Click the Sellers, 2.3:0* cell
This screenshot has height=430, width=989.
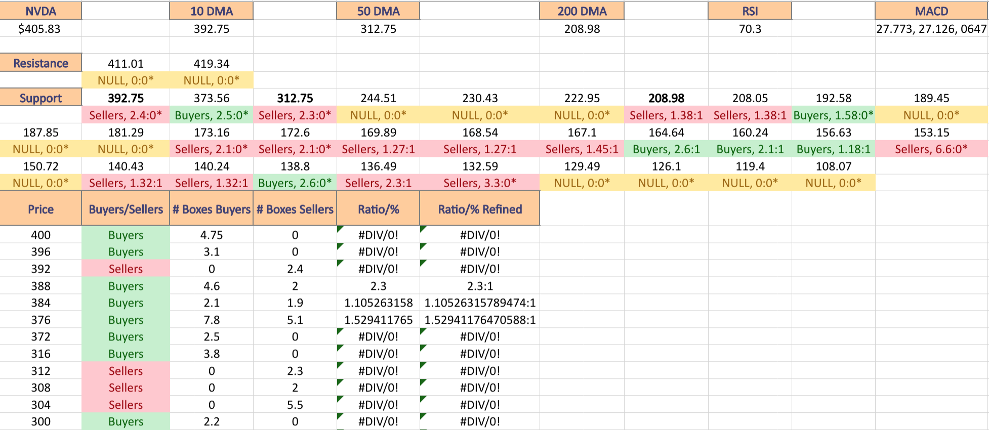tap(295, 115)
